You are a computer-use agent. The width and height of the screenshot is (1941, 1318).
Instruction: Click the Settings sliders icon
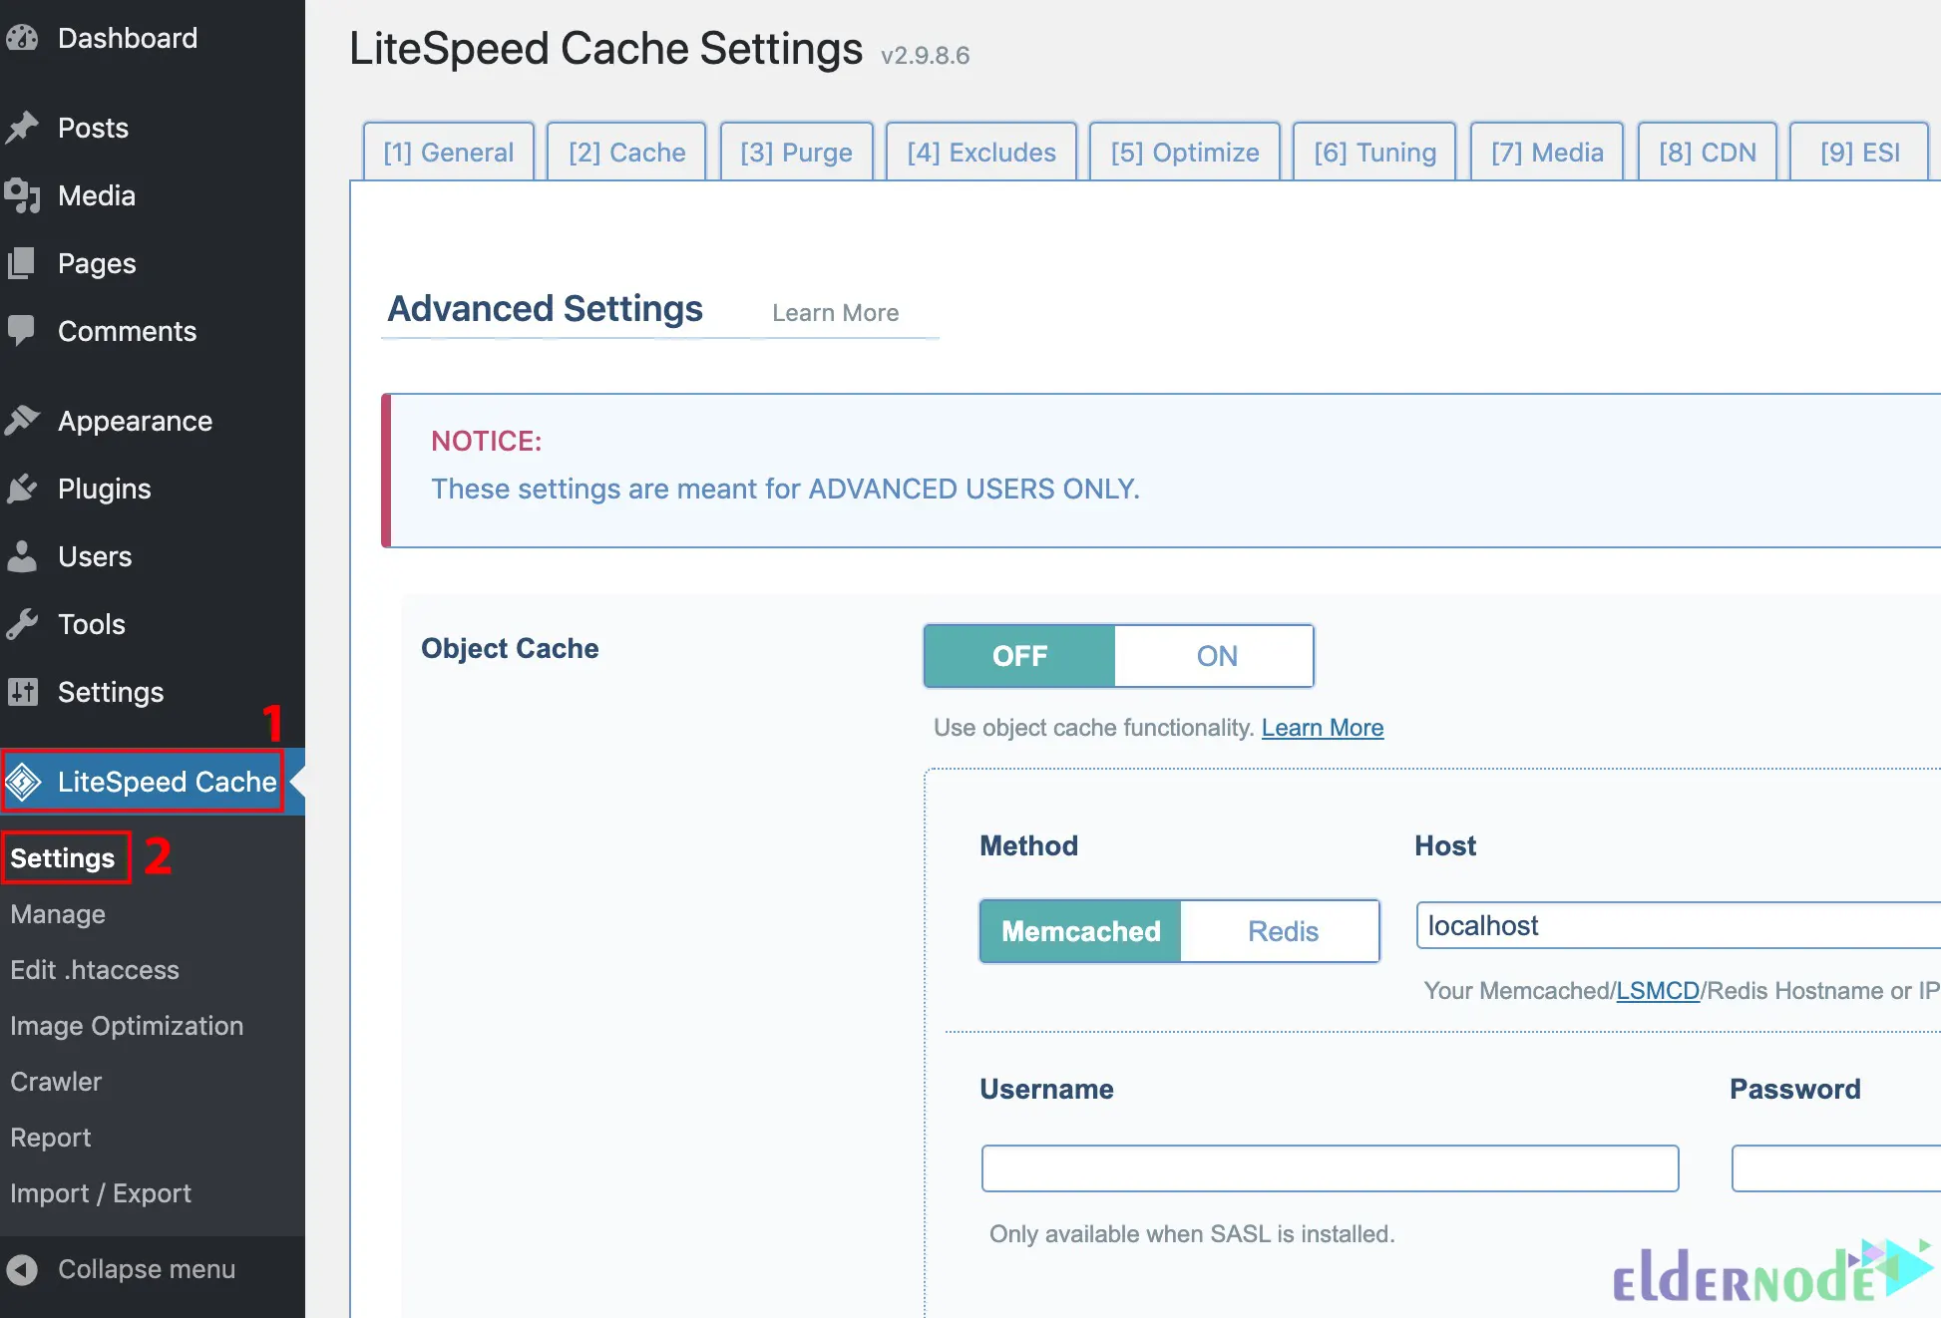point(22,692)
